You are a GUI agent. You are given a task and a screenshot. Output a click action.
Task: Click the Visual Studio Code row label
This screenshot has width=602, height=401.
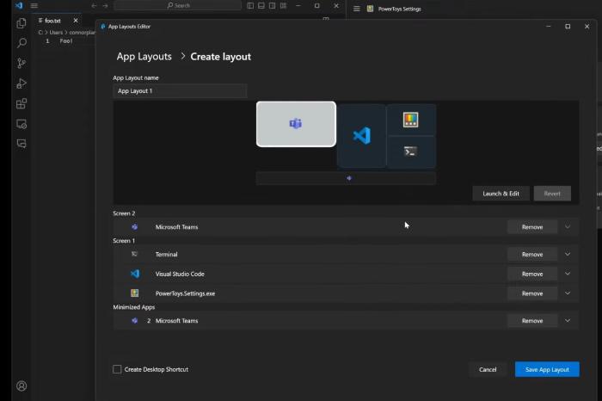tap(180, 274)
